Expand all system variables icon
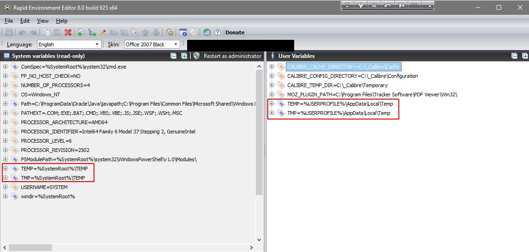The width and height of the screenshot is (529, 252). point(184,56)
